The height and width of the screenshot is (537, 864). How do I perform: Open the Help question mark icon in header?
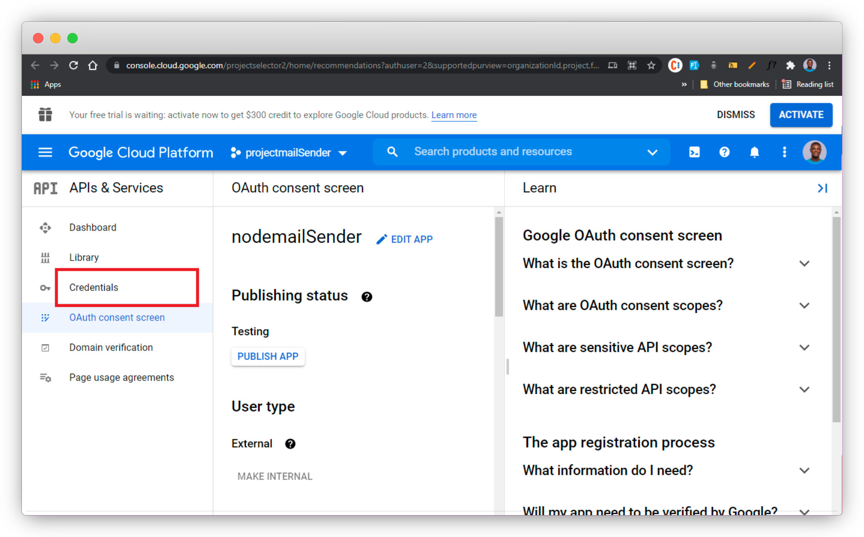coord(724,152)
